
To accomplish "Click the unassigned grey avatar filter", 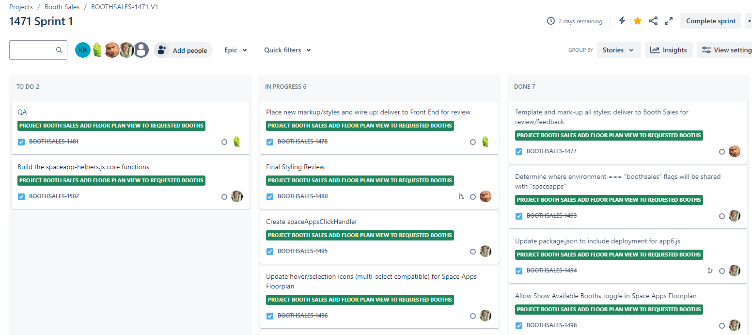I will click(x=141, y=50).
